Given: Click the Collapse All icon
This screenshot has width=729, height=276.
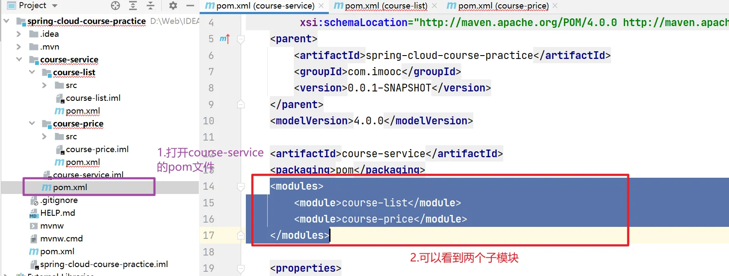Looking at the screenshot, I should [151, 6].
